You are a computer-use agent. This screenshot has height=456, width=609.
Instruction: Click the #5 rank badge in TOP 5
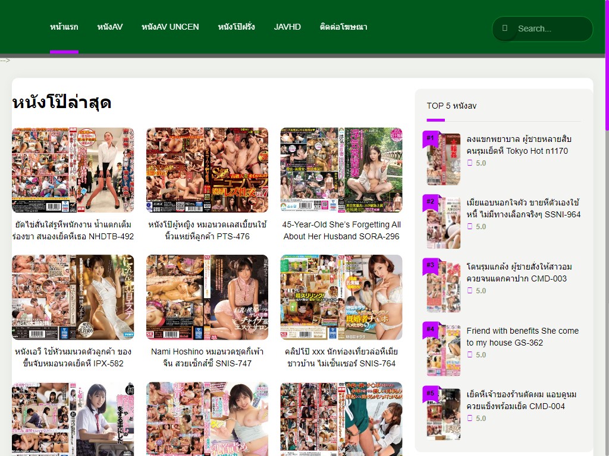click(x=431, y=394)
